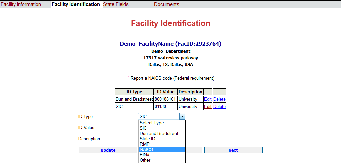Click the Demo_FacilityName (FacID:2923764) heading
Image resolution: width=342 pixels, height=164 pixels.
coord(171,44)
